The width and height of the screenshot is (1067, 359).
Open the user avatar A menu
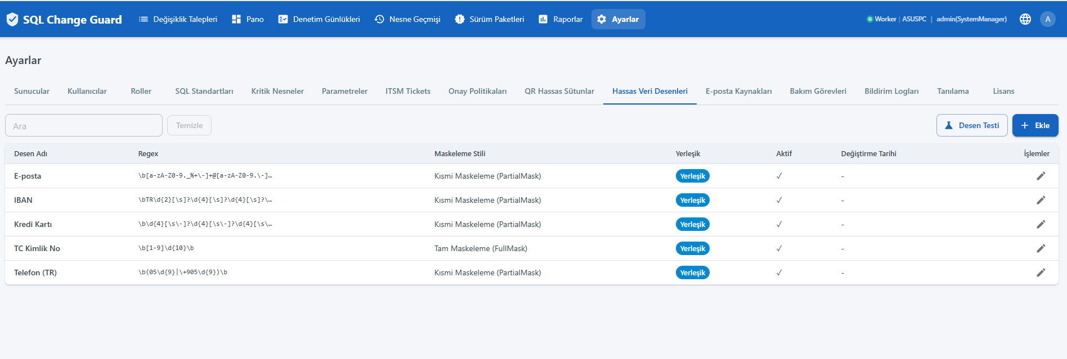(x=1048, y=19)
